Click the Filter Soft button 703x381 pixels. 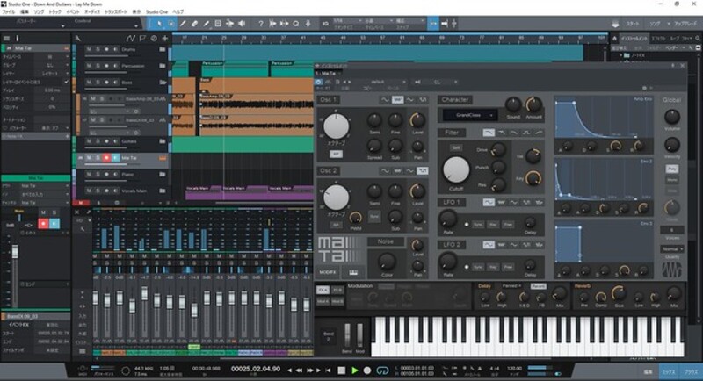point(455,147)
